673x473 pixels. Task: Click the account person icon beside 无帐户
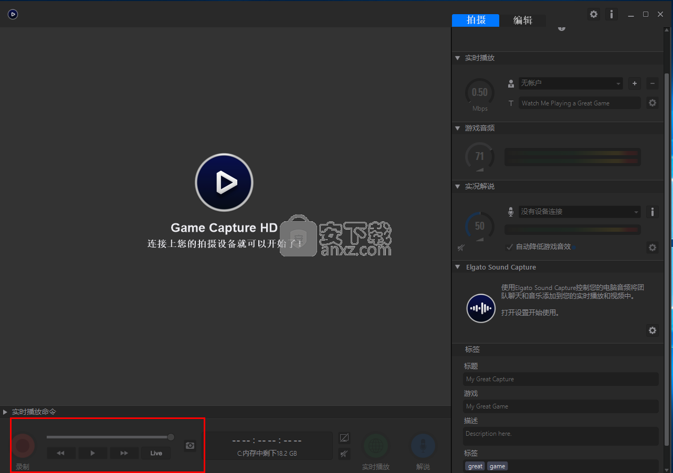(x=511, y=83)
